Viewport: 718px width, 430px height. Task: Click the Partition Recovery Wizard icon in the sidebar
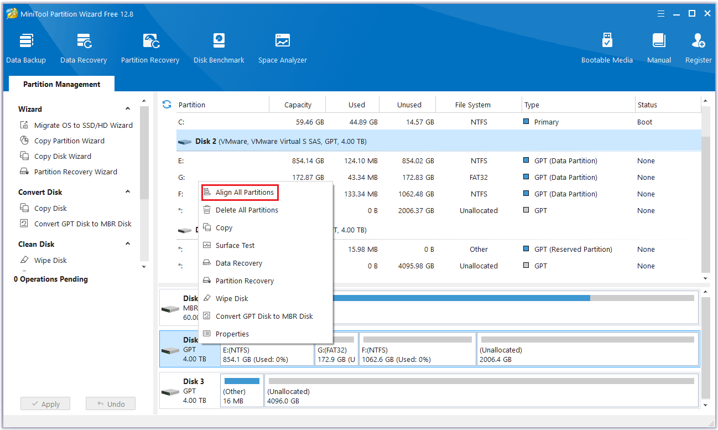24,172
